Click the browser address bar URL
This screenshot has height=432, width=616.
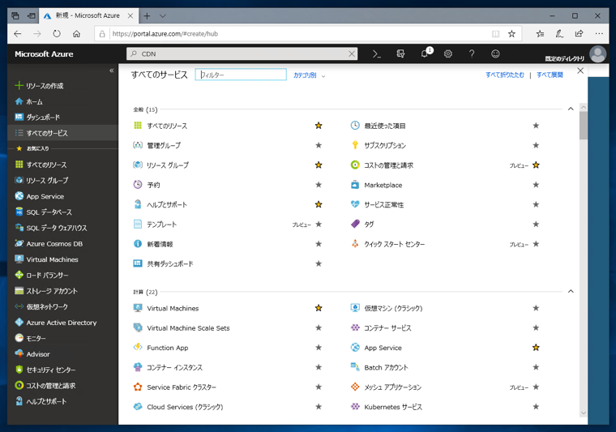[x=165, y=34]
